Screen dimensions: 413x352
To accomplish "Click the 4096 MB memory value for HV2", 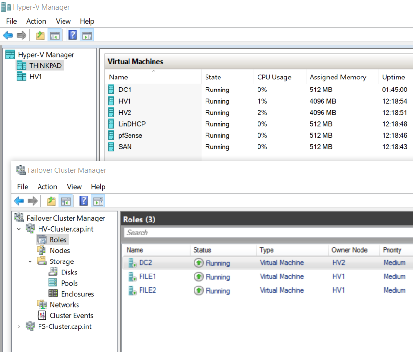I will (x=323, y=113).
